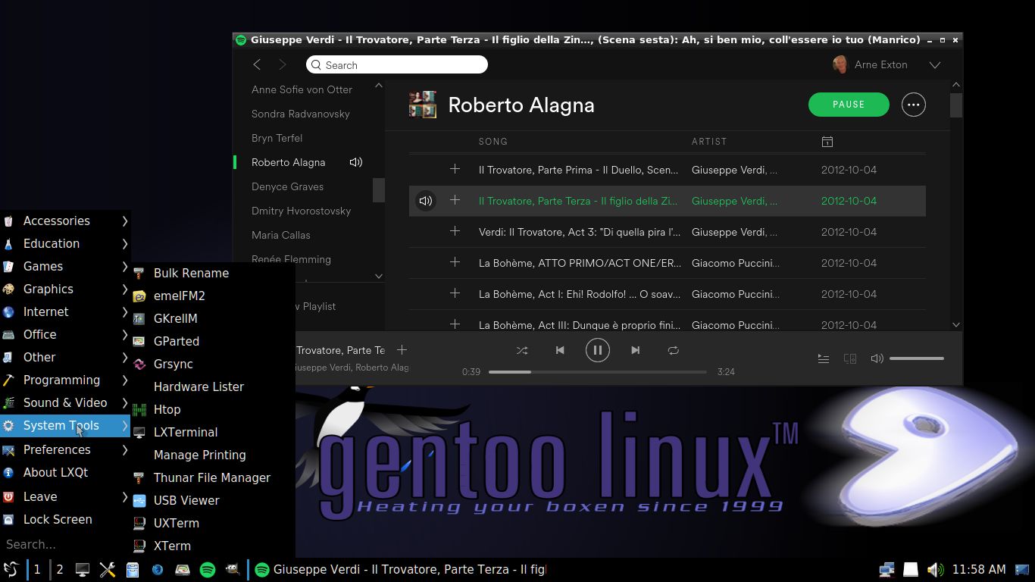Click the song progress bar
Viewport: 1035px width, 582px height.
pyautogui.click(x=597, y=372)
